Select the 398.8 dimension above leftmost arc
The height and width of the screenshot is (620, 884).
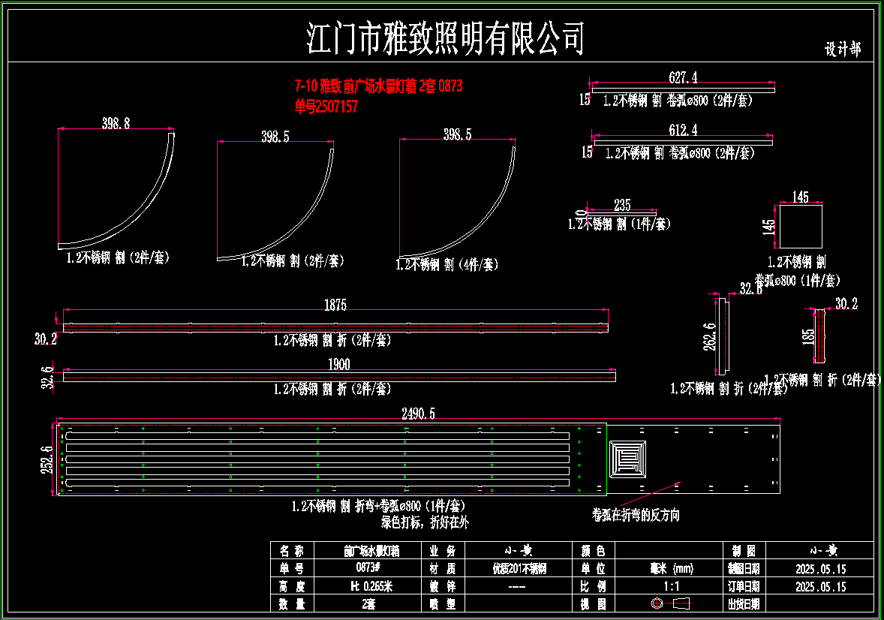tap(116, 123)
